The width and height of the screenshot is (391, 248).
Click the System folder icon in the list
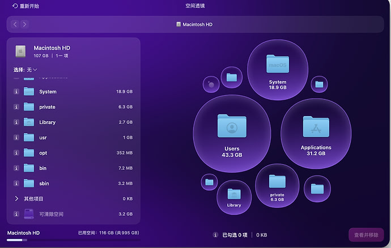point(29,92)
